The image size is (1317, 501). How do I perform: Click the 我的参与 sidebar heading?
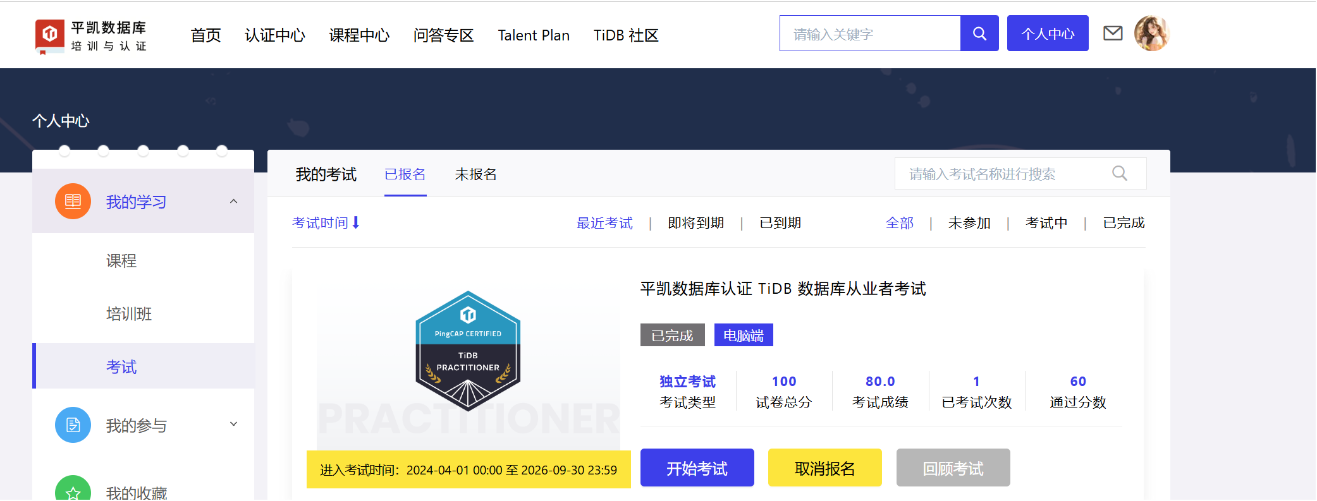pyautogui.click(x=137, y=425)
